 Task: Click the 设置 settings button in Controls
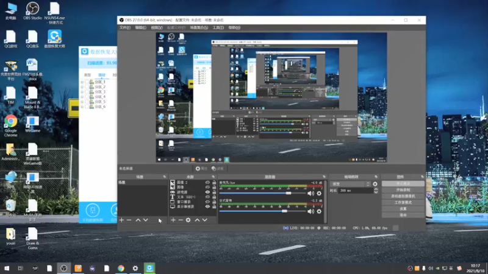[x=403, y=209]
